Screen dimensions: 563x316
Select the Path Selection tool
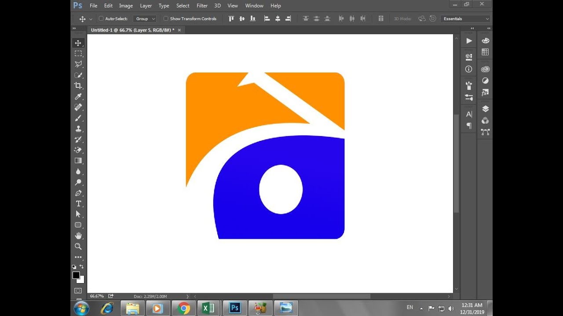(x=78, y=214)
